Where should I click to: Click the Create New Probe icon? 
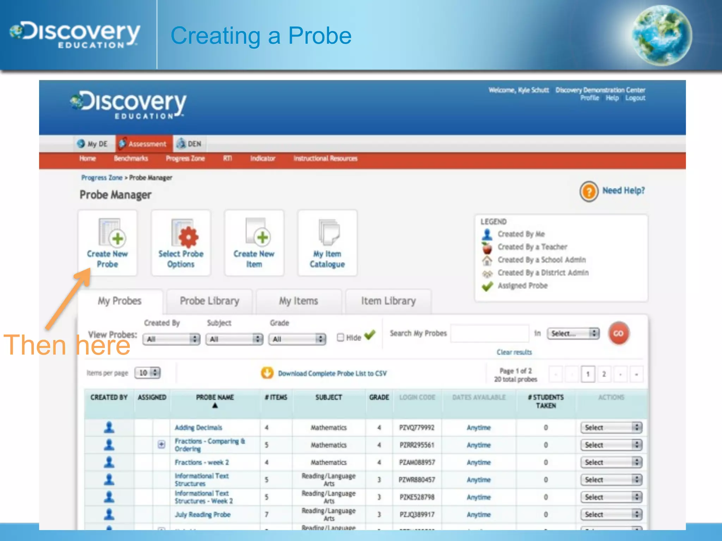111,232
